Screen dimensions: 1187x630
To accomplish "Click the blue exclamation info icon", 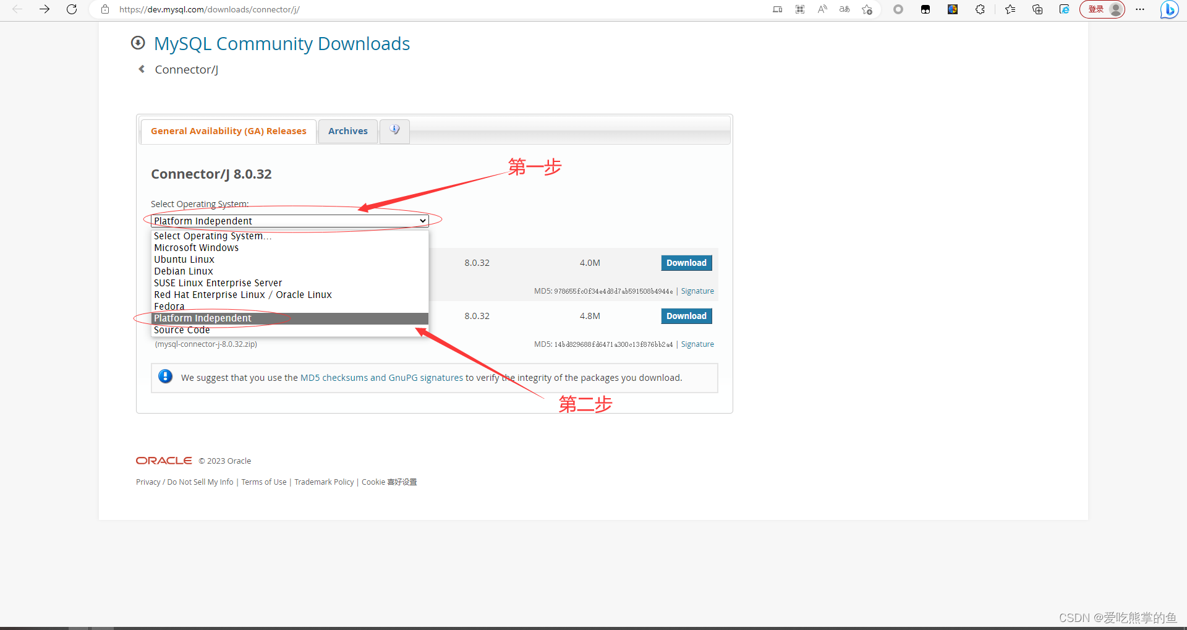I will pos(165,377).
